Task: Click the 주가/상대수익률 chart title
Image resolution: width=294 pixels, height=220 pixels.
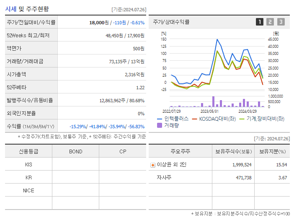Action: (171, 22)
